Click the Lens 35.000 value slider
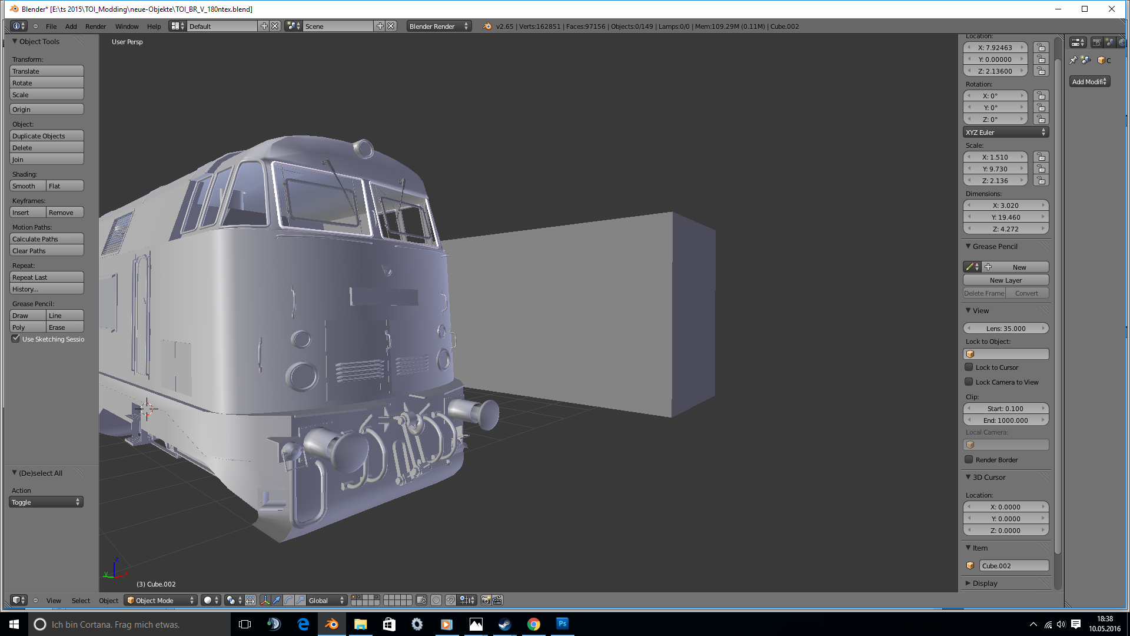 coord(1005,328)
